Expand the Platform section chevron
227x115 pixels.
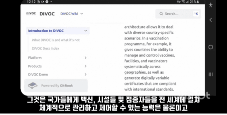coord(86,58)
